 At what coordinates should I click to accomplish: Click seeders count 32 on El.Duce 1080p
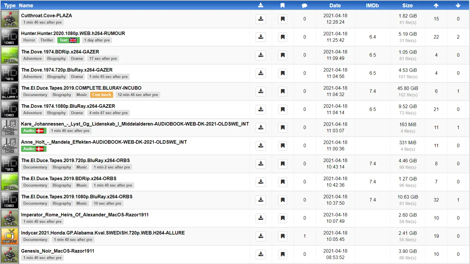436,200
